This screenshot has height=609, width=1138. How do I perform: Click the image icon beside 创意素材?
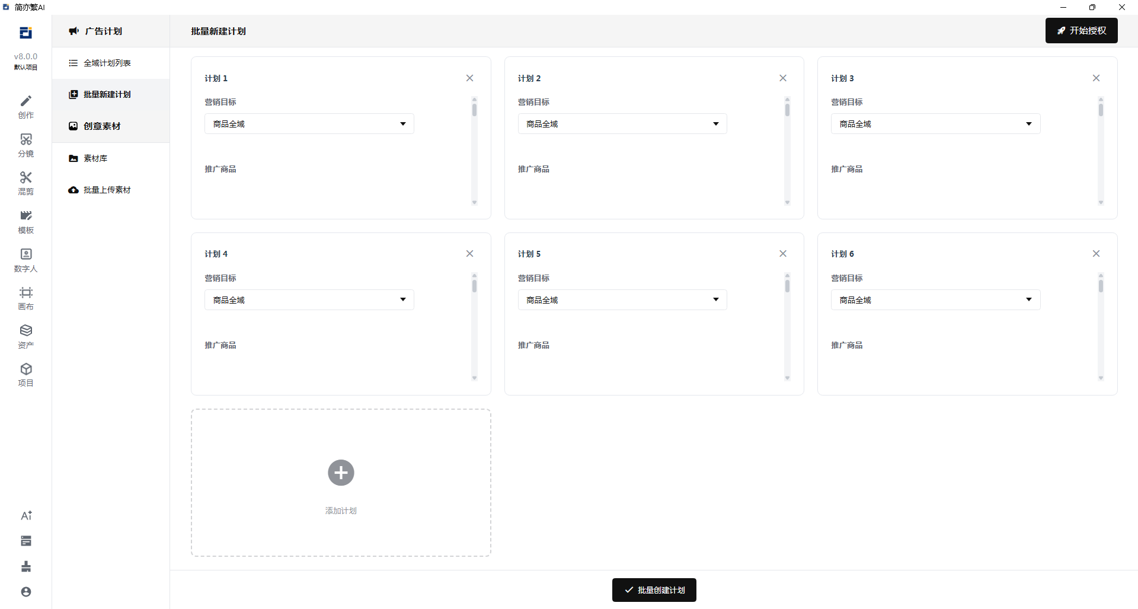pyautogui.click(x=73, y=126)
